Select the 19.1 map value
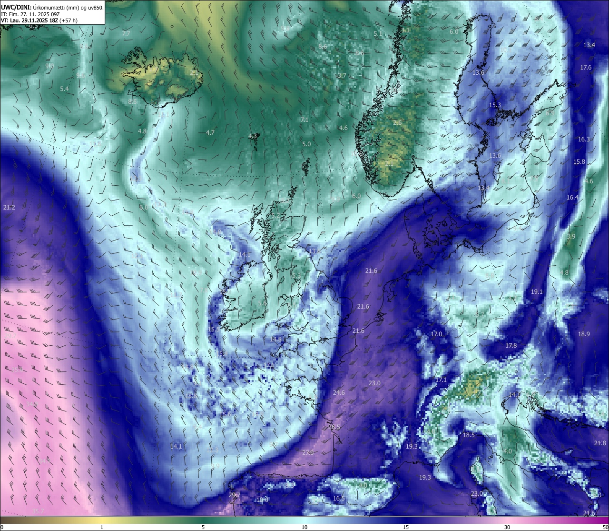This screenshot has width=609, height=531. (537, 292)
